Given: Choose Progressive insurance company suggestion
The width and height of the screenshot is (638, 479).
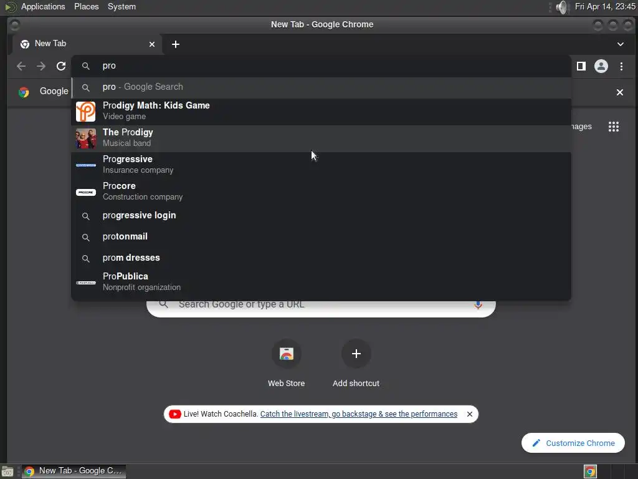Looking at the screenshot, I should pyautogui.click(x=321, y=165).
